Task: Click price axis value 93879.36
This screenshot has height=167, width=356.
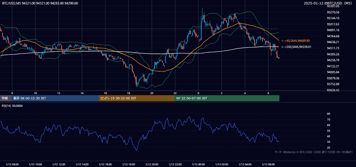Action: (x=333, y=78)
